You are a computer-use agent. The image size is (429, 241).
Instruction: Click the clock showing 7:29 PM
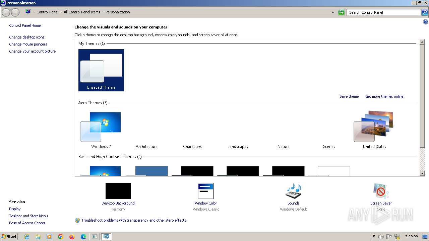pyautogui.click(x=412, y=237)
